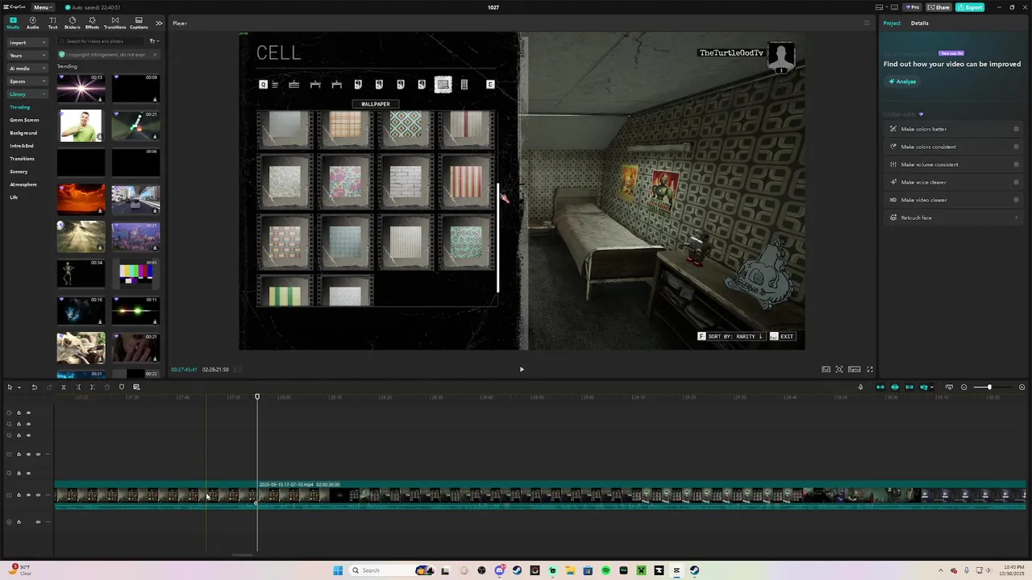Toggle main track magnet
The height and width of the screenshot is (580, 1032).
[880, 387]
